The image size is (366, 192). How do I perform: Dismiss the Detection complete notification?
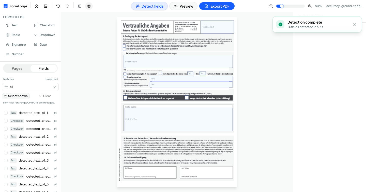(355, 24)
